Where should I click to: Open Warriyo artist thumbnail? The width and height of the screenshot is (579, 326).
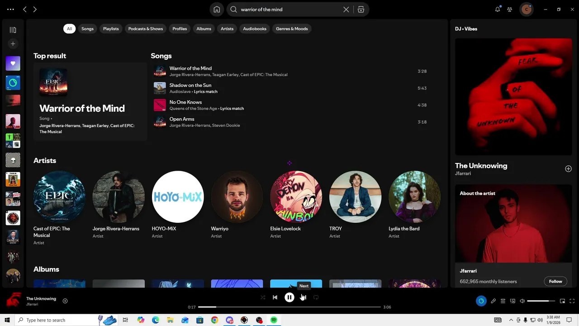237,197
